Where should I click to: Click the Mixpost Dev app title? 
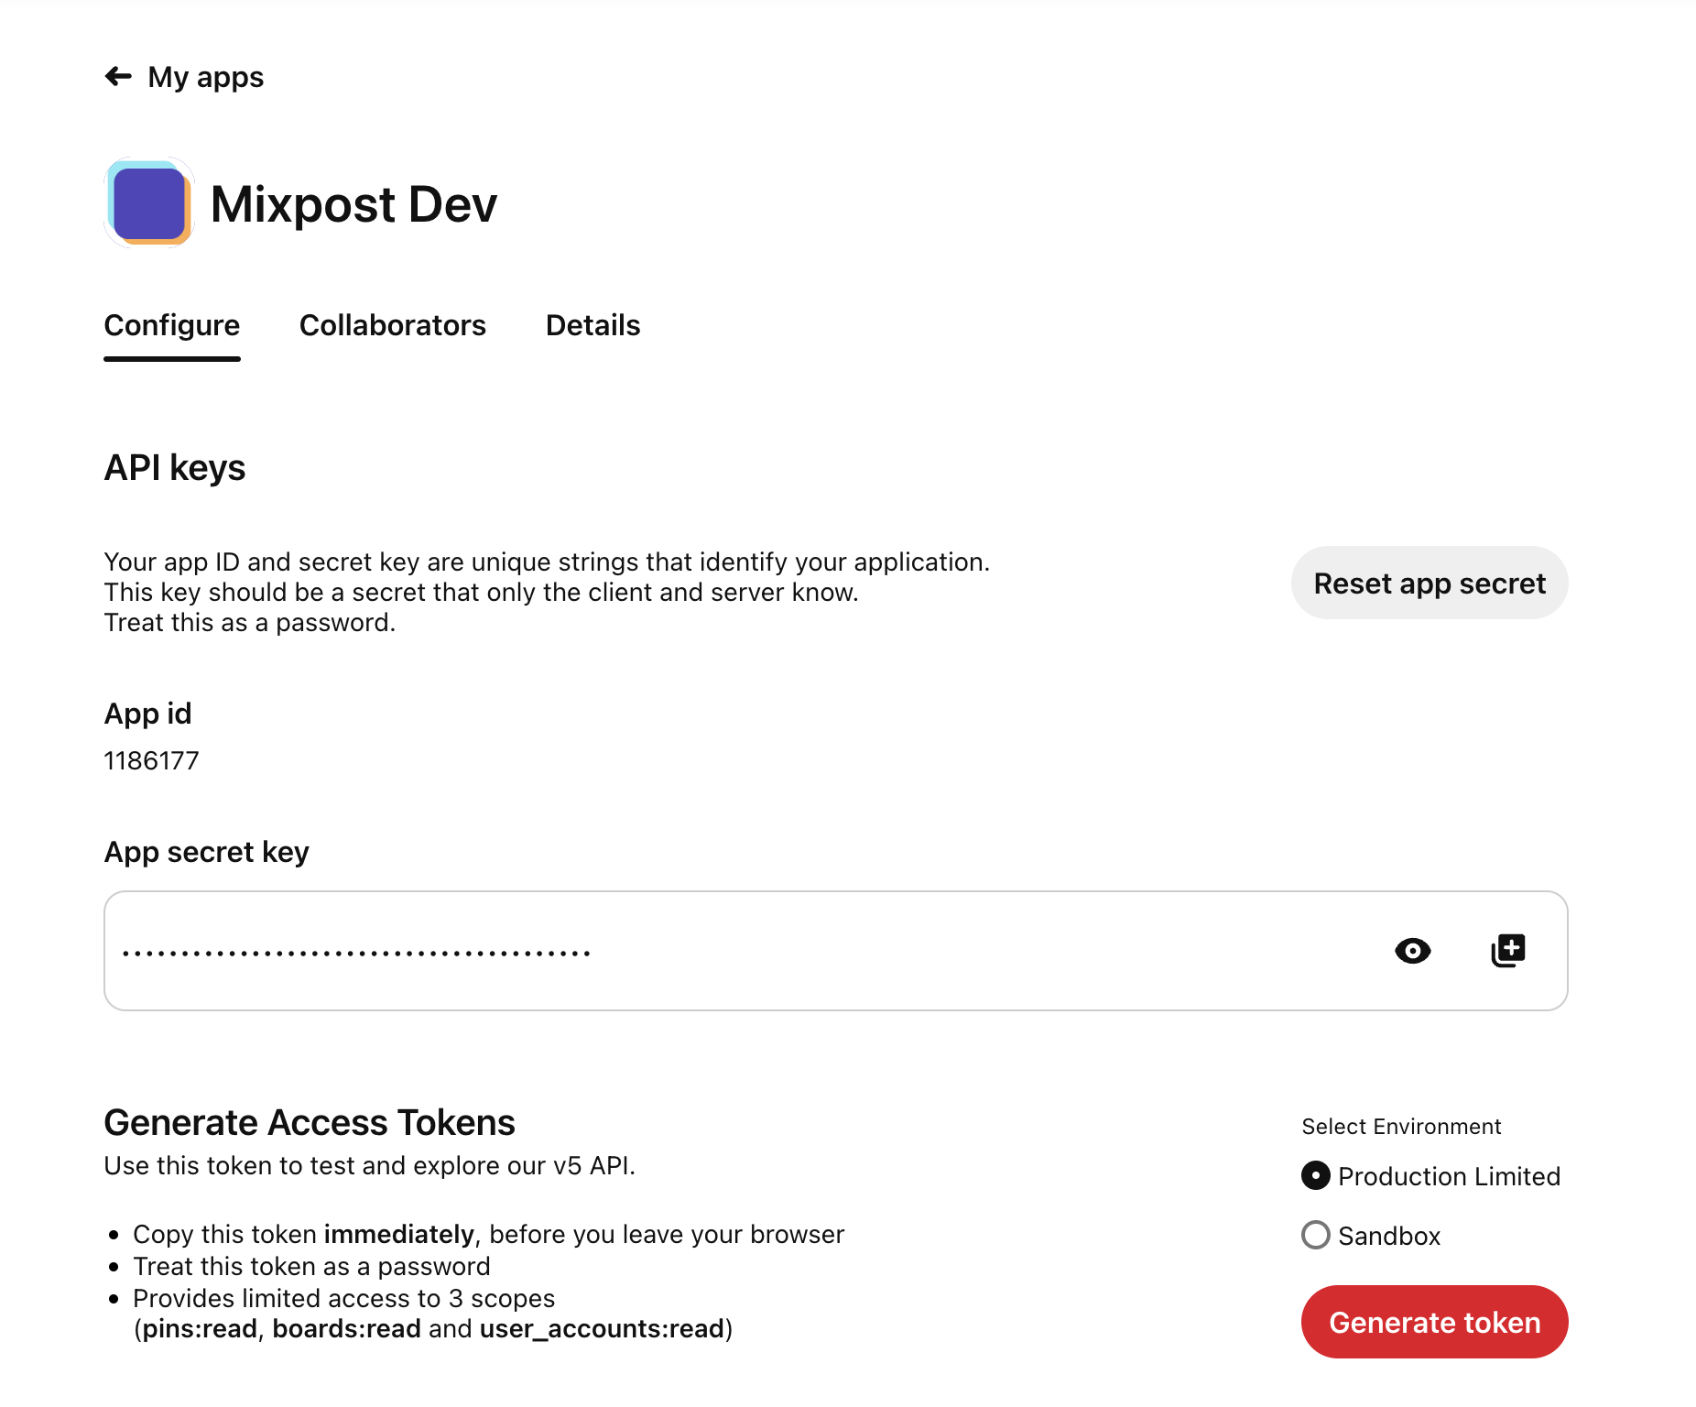353,204
